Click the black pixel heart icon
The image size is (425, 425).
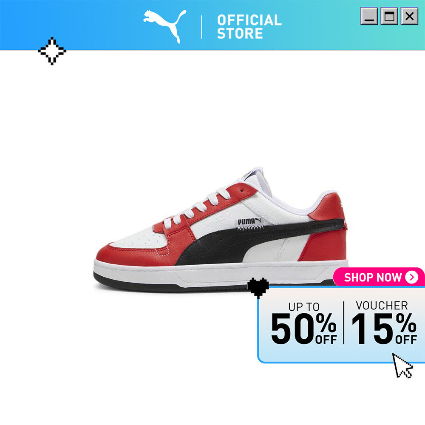[x=258, y=288]
